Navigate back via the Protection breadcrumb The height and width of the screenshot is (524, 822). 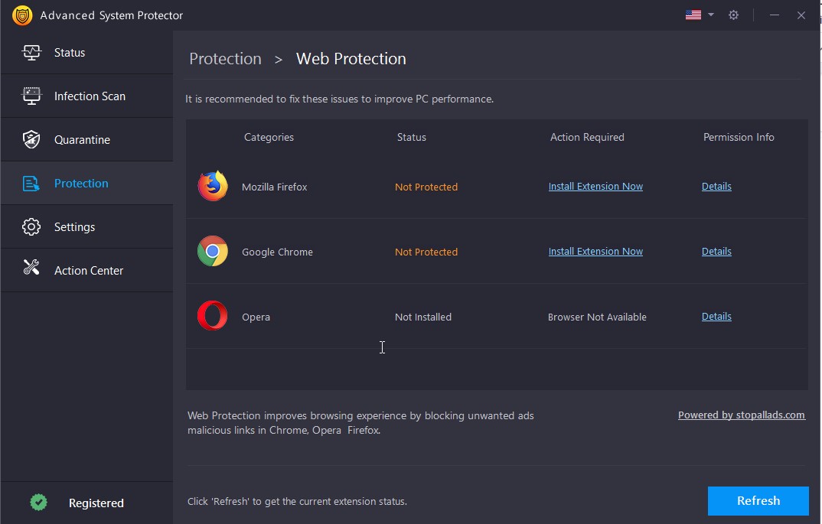(225, 58)
